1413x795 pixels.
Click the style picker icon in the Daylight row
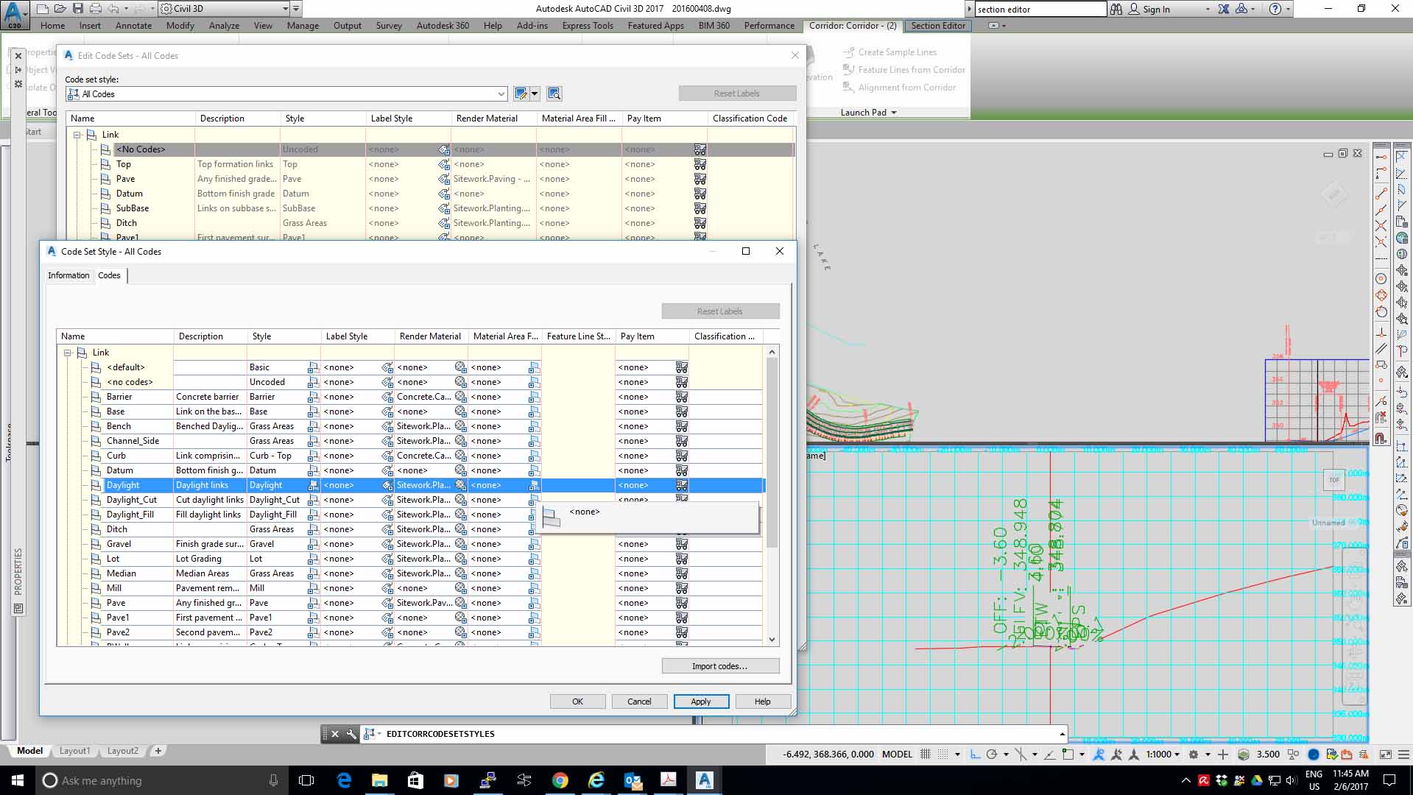click(313, 485)
